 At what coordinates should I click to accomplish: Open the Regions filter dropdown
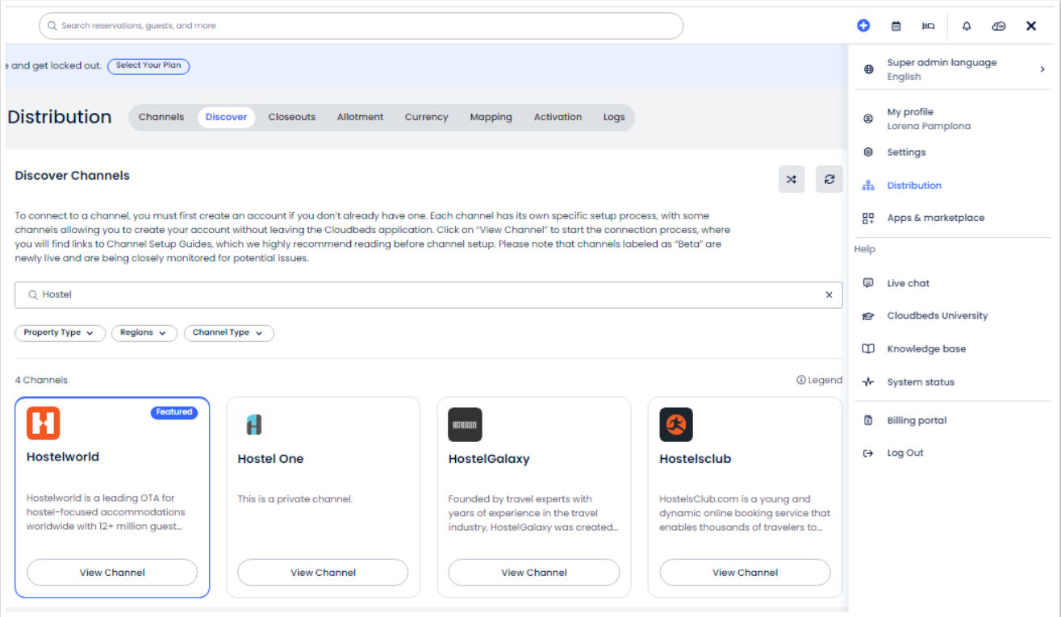[144, 333]
